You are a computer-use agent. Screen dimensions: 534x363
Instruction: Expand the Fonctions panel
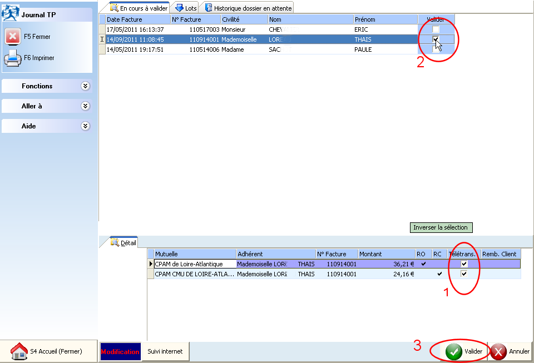85,86
